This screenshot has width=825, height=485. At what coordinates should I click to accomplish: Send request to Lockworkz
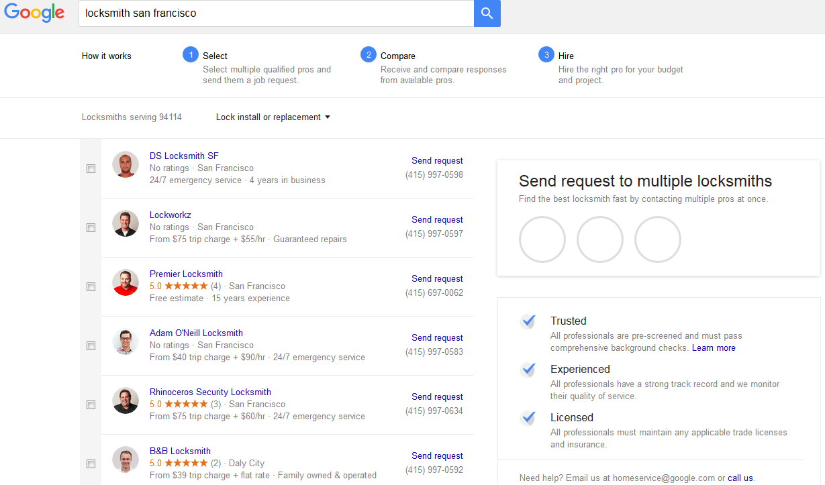(437, 219)
